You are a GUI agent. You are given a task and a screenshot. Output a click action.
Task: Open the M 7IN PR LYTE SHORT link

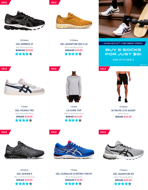pyautogui.click(x=123, y=111)
